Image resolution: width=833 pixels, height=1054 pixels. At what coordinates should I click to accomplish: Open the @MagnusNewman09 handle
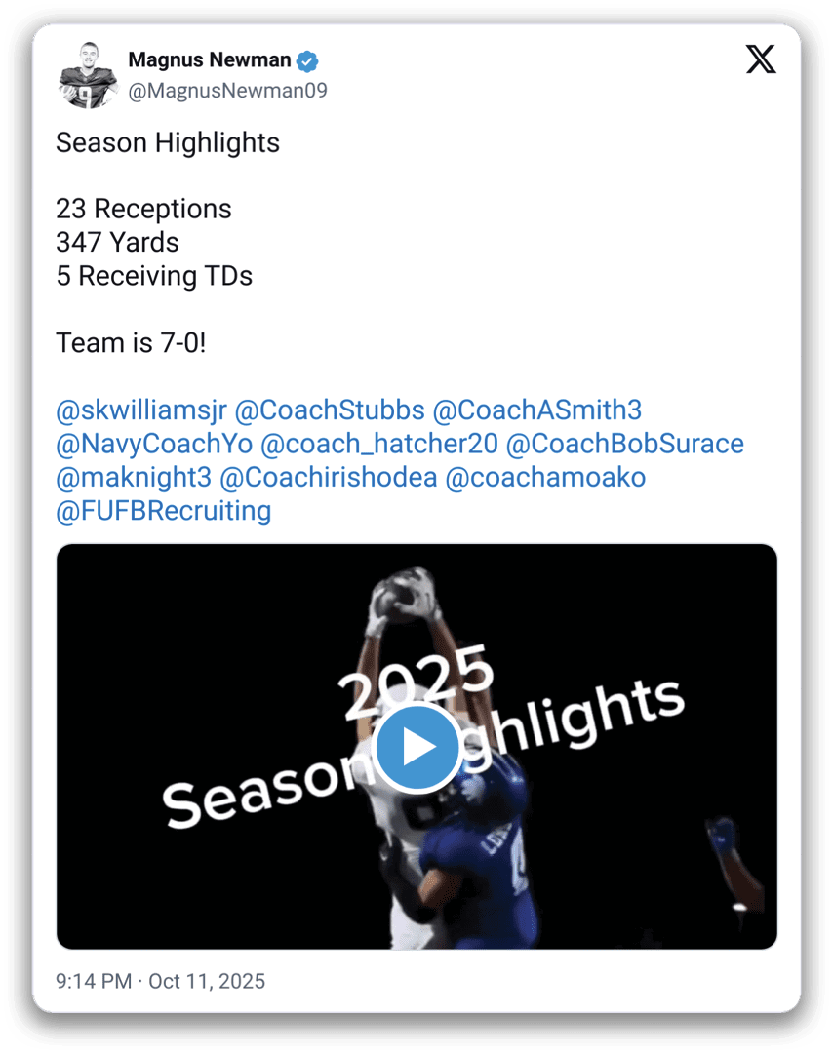tap(227, 91)
